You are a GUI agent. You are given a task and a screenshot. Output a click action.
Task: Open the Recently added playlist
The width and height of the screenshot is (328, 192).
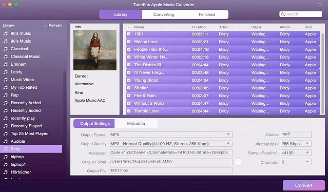(26, 110)
